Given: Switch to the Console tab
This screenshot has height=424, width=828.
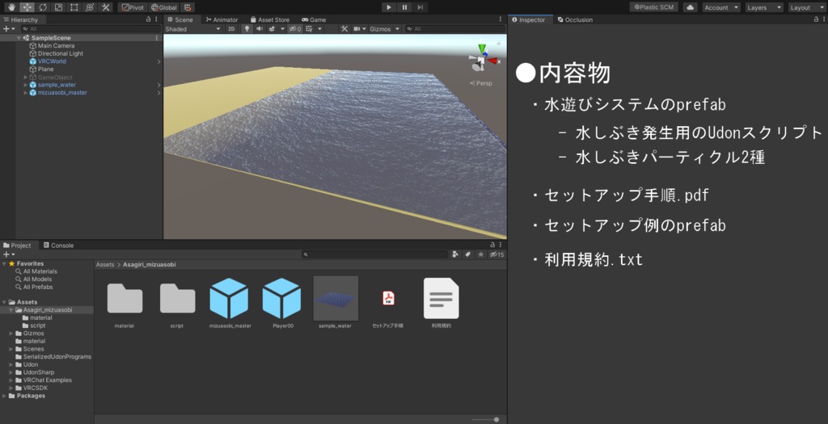Looking at the screenshot, I should (x=58, y=246).
